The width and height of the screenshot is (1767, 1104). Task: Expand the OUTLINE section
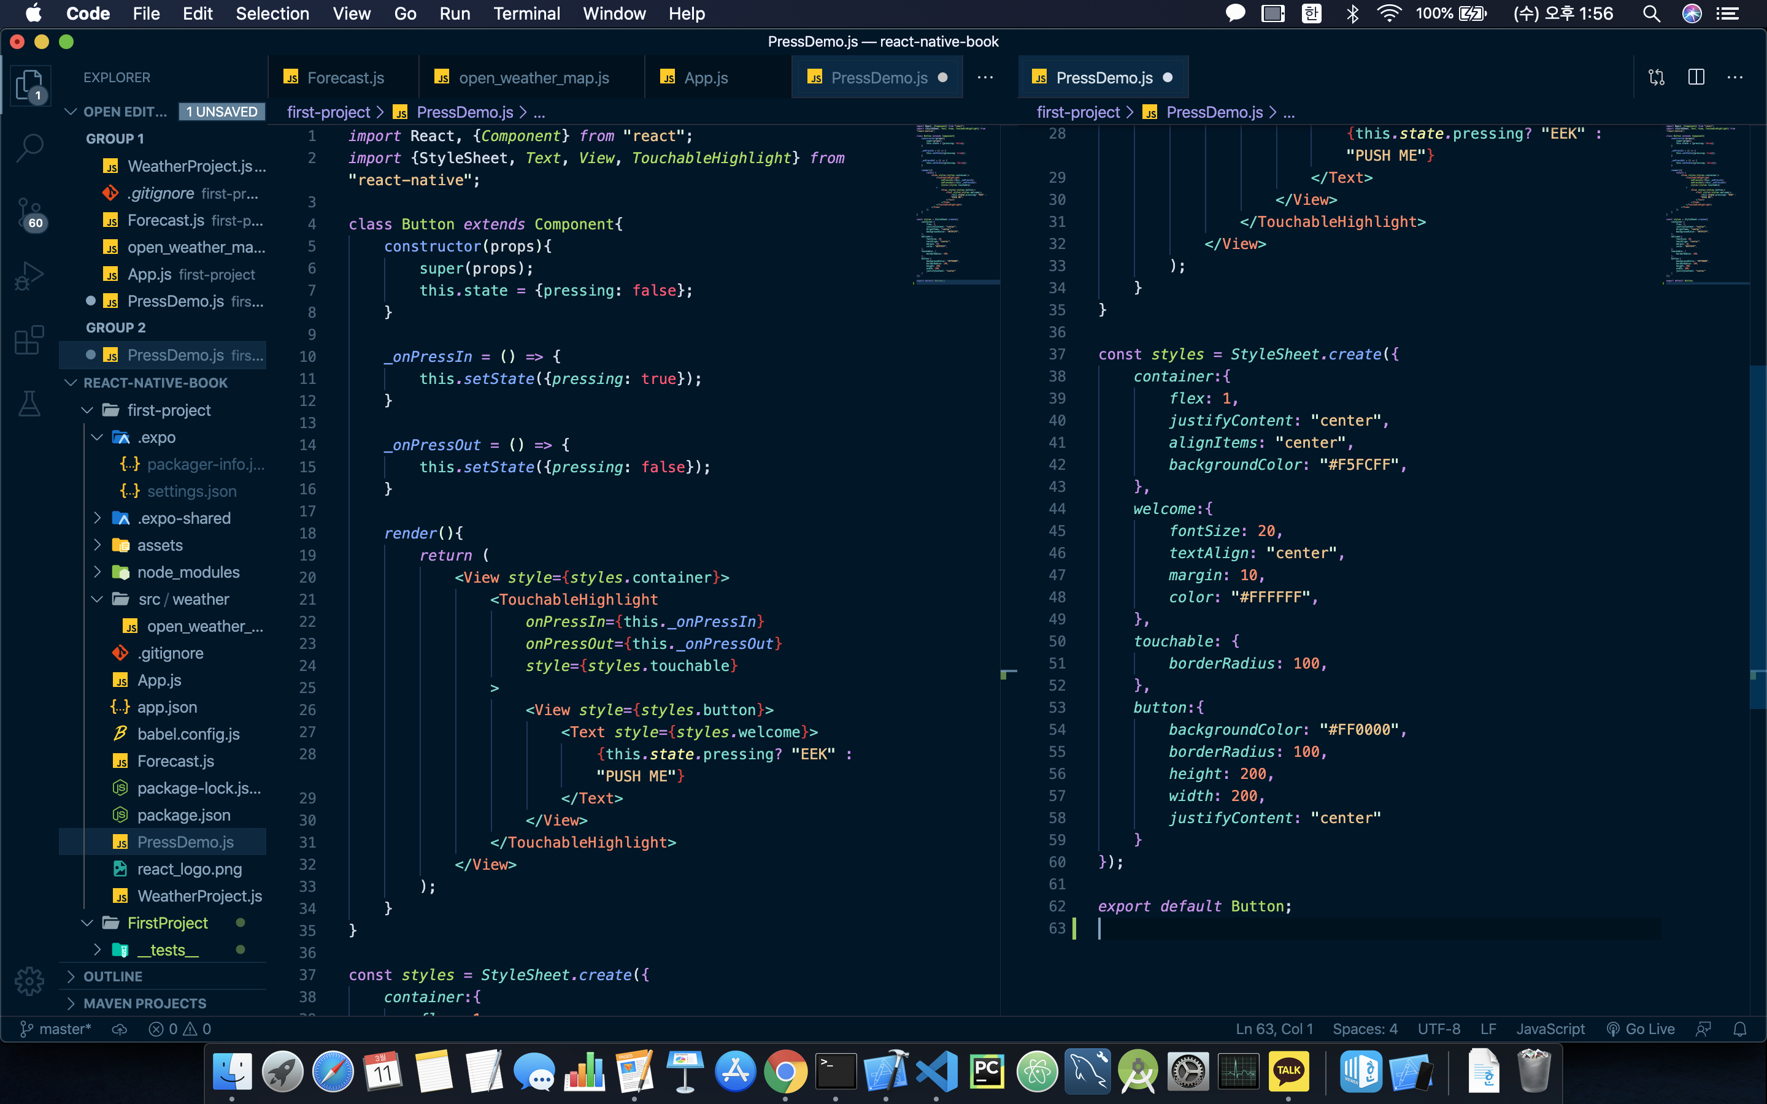pyautogui.click(x=113, y=976)
